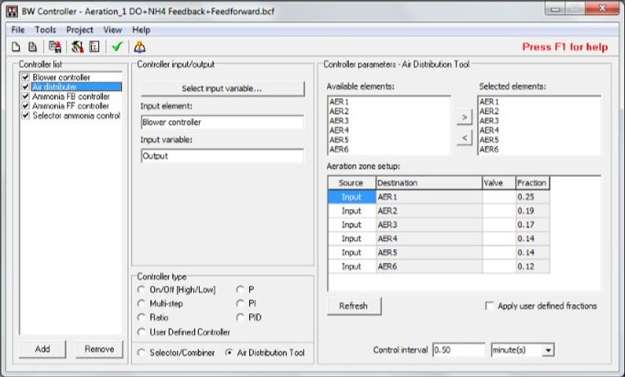
Task: Click the colorful bell-shaped toolbar icon
Action: (x=139, y=47)
